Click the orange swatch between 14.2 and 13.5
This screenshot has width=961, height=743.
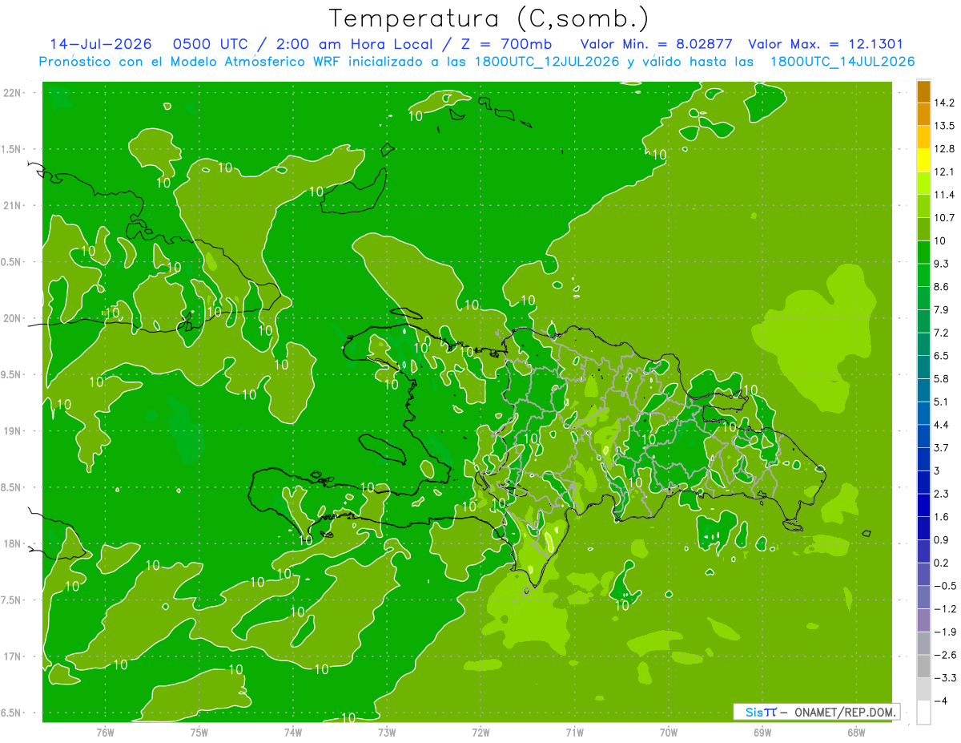coord(924,114)
